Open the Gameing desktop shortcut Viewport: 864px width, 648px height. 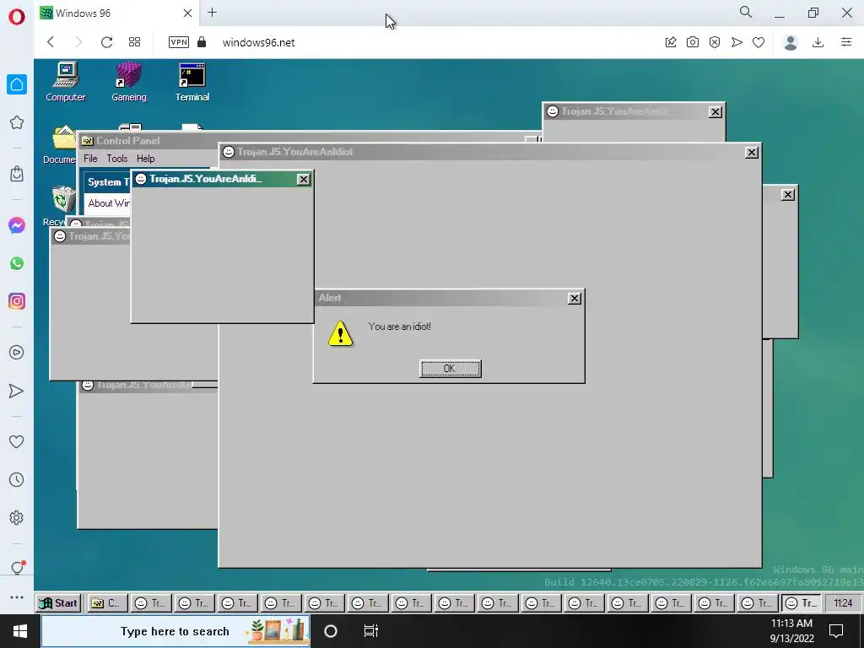tap(129, 82)
